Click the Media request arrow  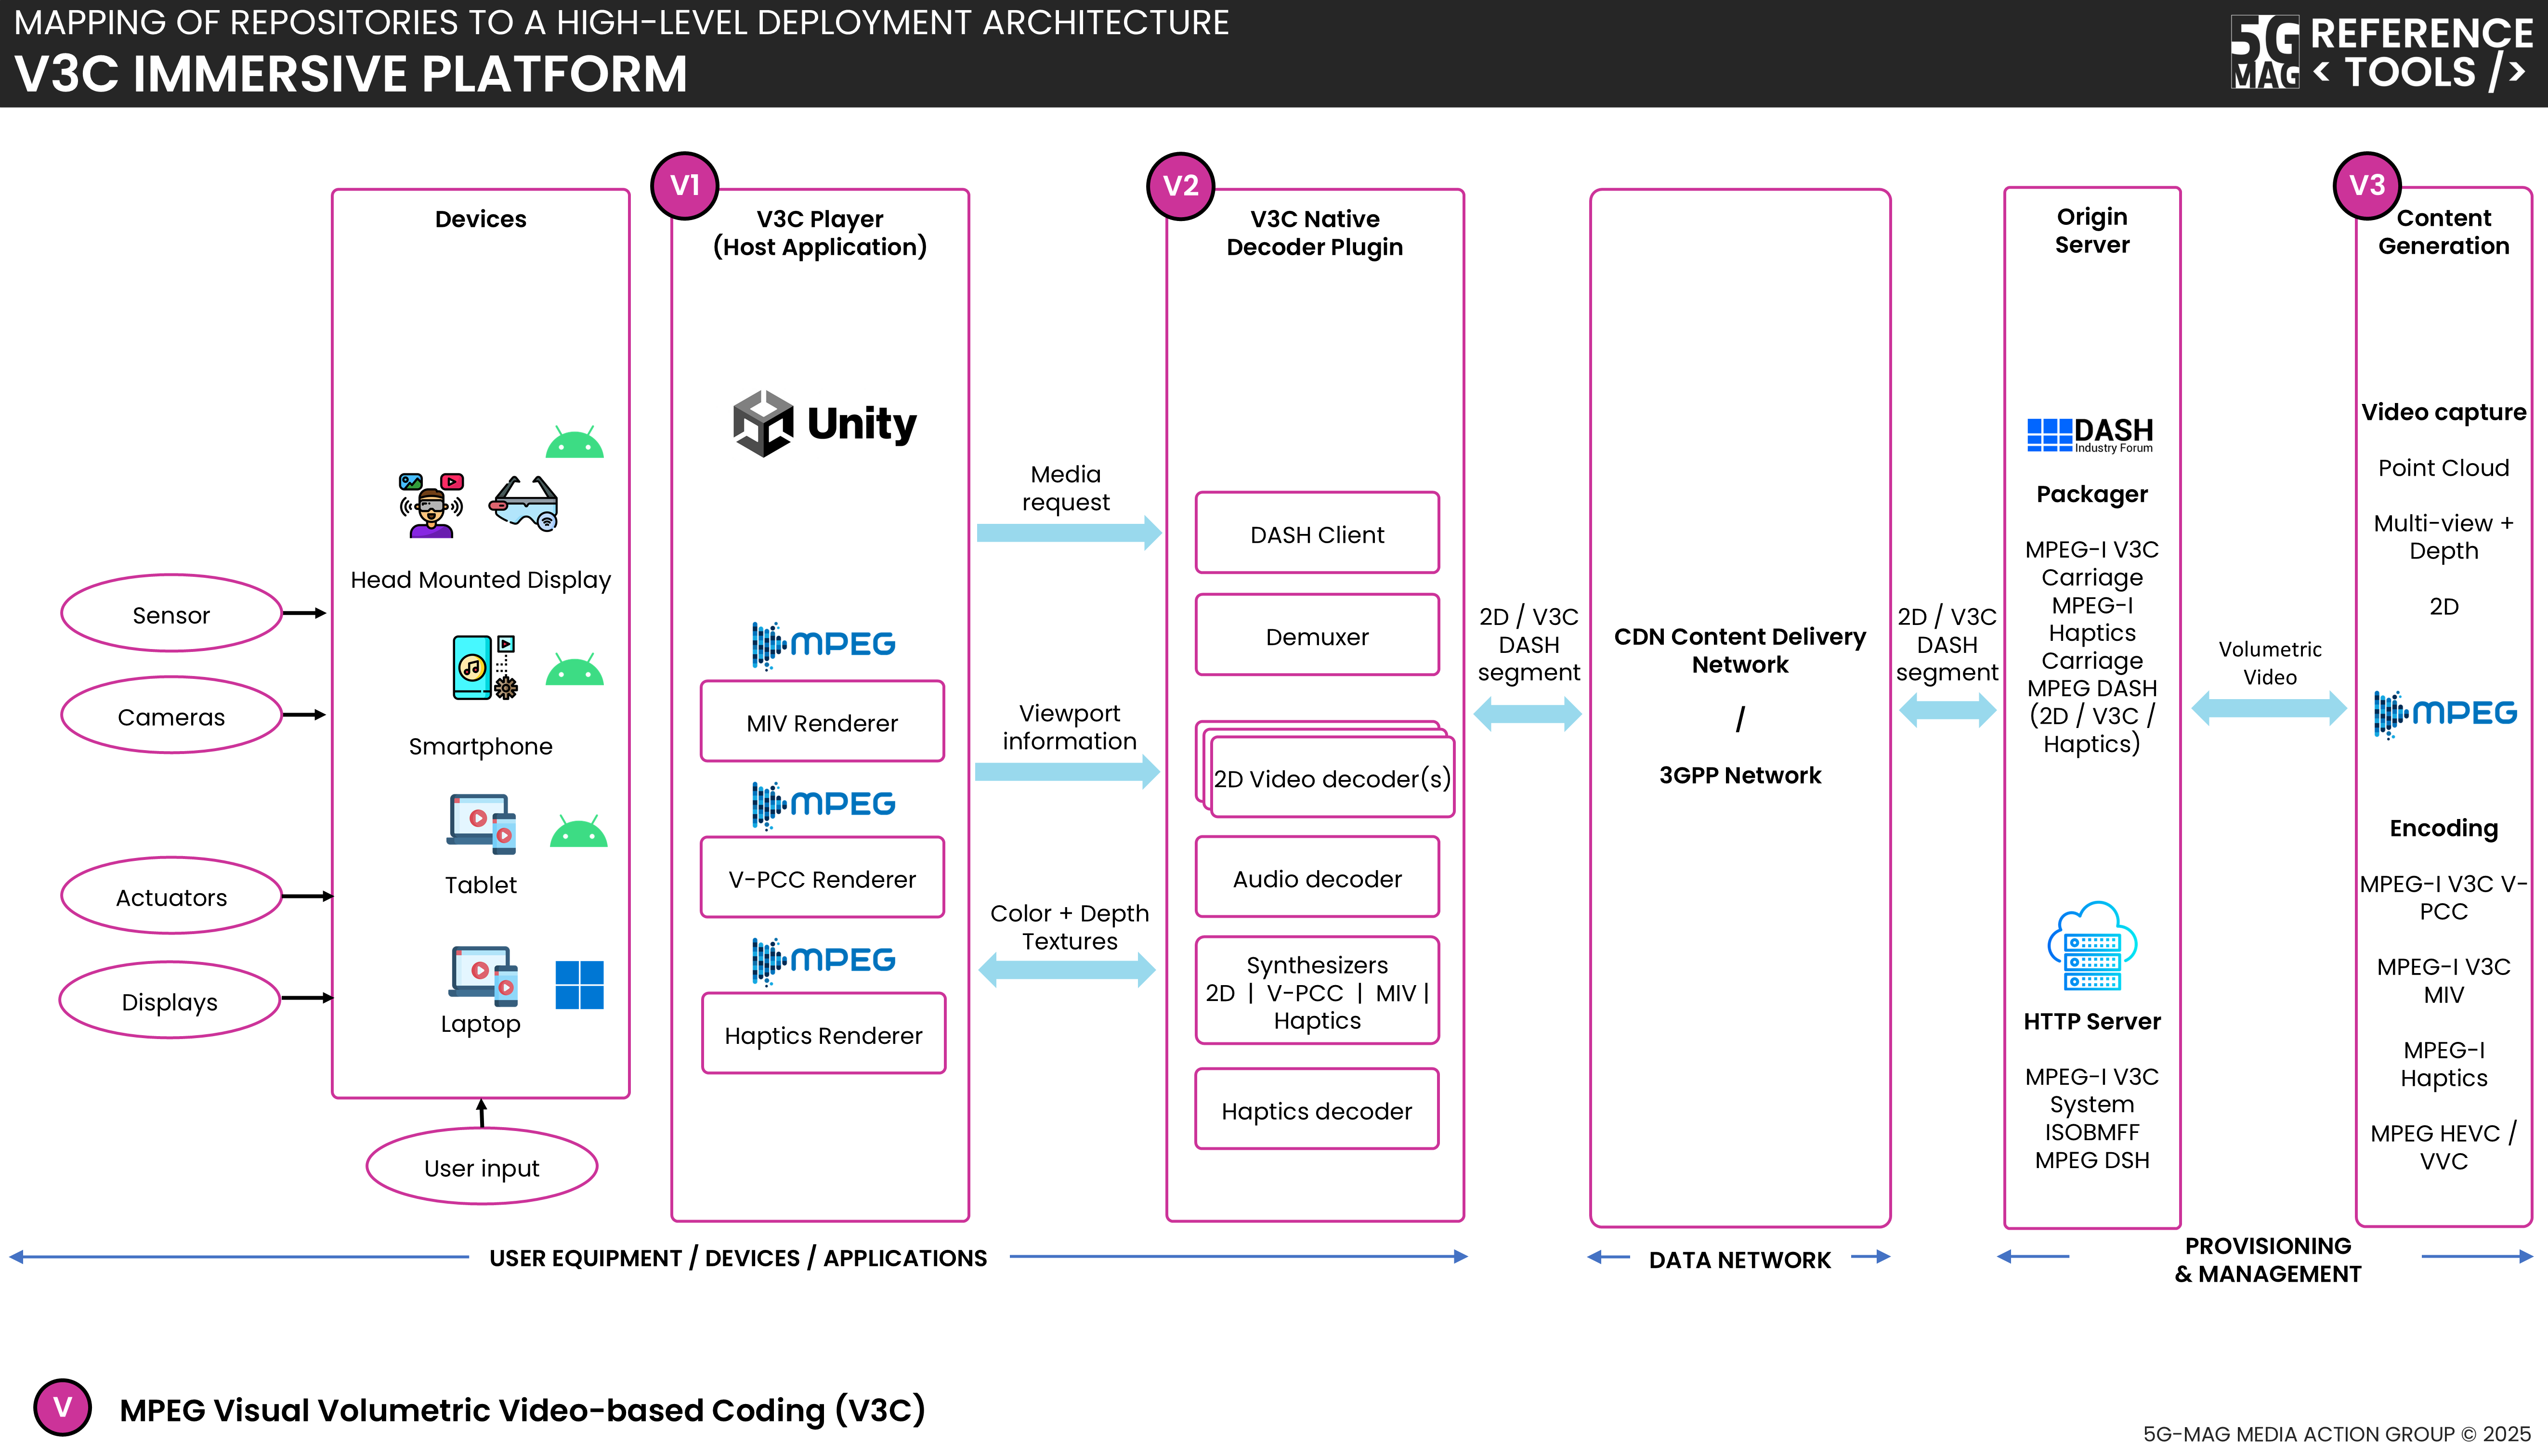pos(1068,532)
